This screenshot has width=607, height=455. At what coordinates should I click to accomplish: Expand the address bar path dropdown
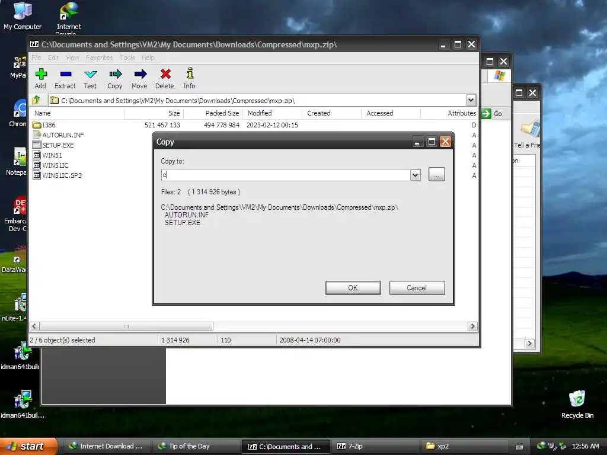(x=471, y=100)
